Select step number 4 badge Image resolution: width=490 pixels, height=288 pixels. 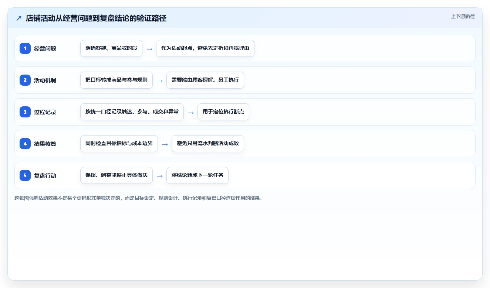[25, 144]
